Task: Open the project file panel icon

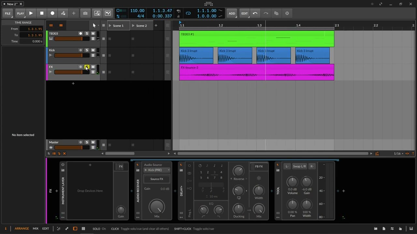Action: pos(384,228)
